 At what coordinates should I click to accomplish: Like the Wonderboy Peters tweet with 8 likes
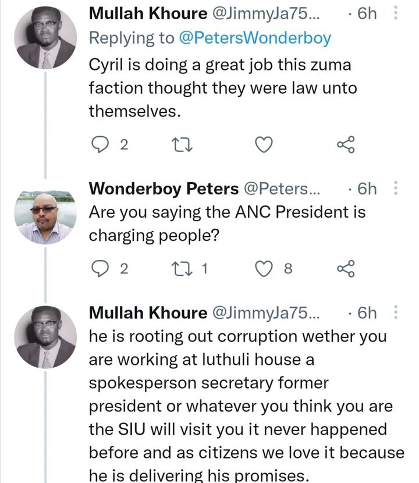[264, 268]
